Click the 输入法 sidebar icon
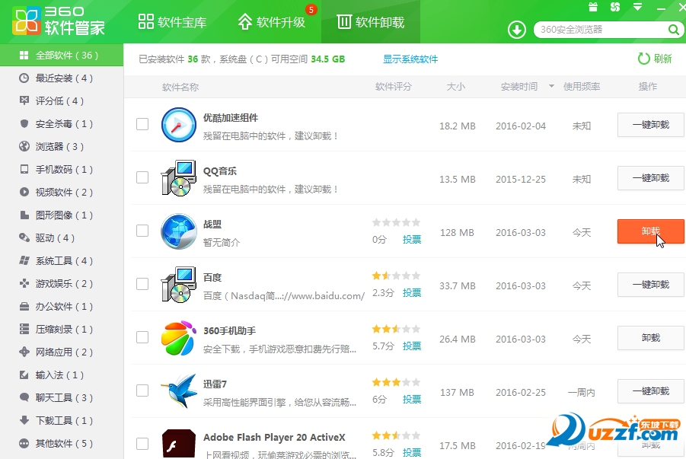The image size is (686, 459). 24,375
